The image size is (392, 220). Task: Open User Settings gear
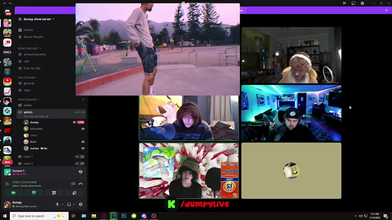[x=81, y=204]
